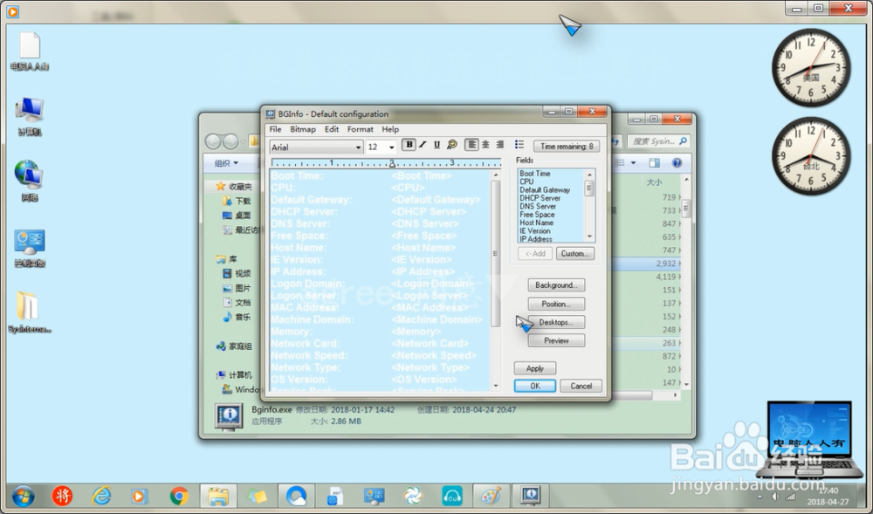Click the Preview button
This screenshot has height=514, width=873.
tap(556, 341)
